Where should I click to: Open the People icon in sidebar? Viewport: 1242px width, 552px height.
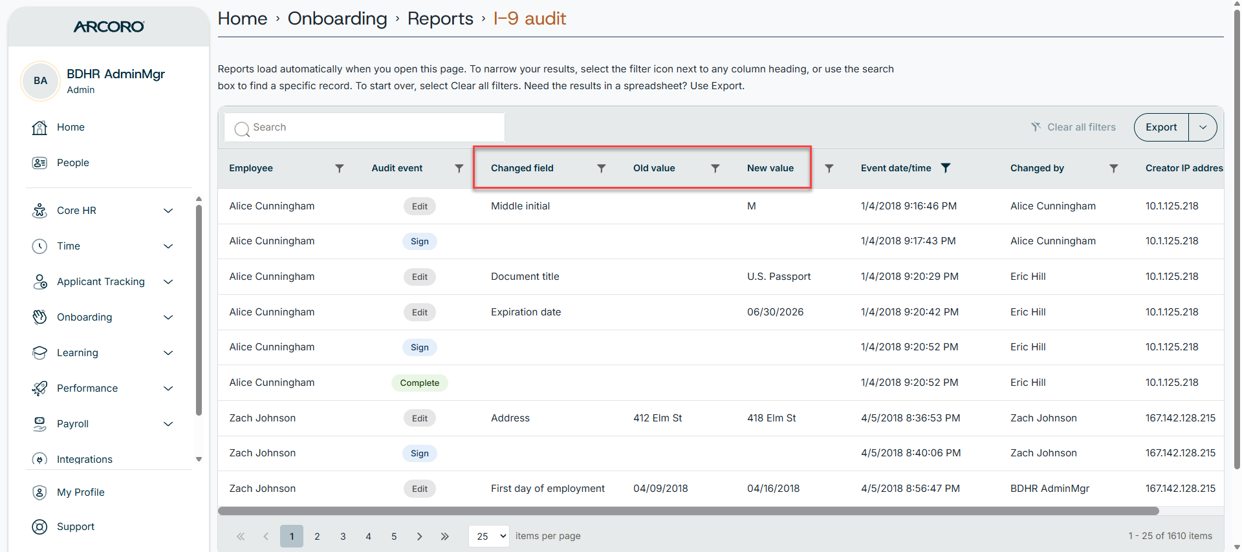(x=39, y=163)
